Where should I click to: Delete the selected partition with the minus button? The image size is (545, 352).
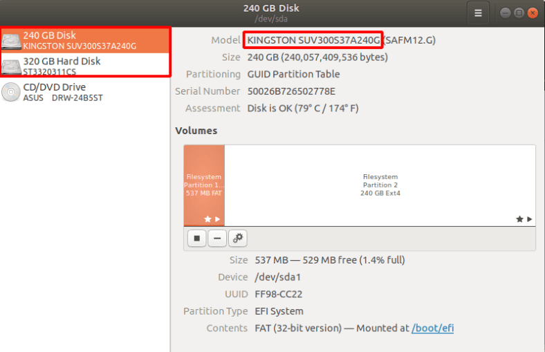point(217,239)
